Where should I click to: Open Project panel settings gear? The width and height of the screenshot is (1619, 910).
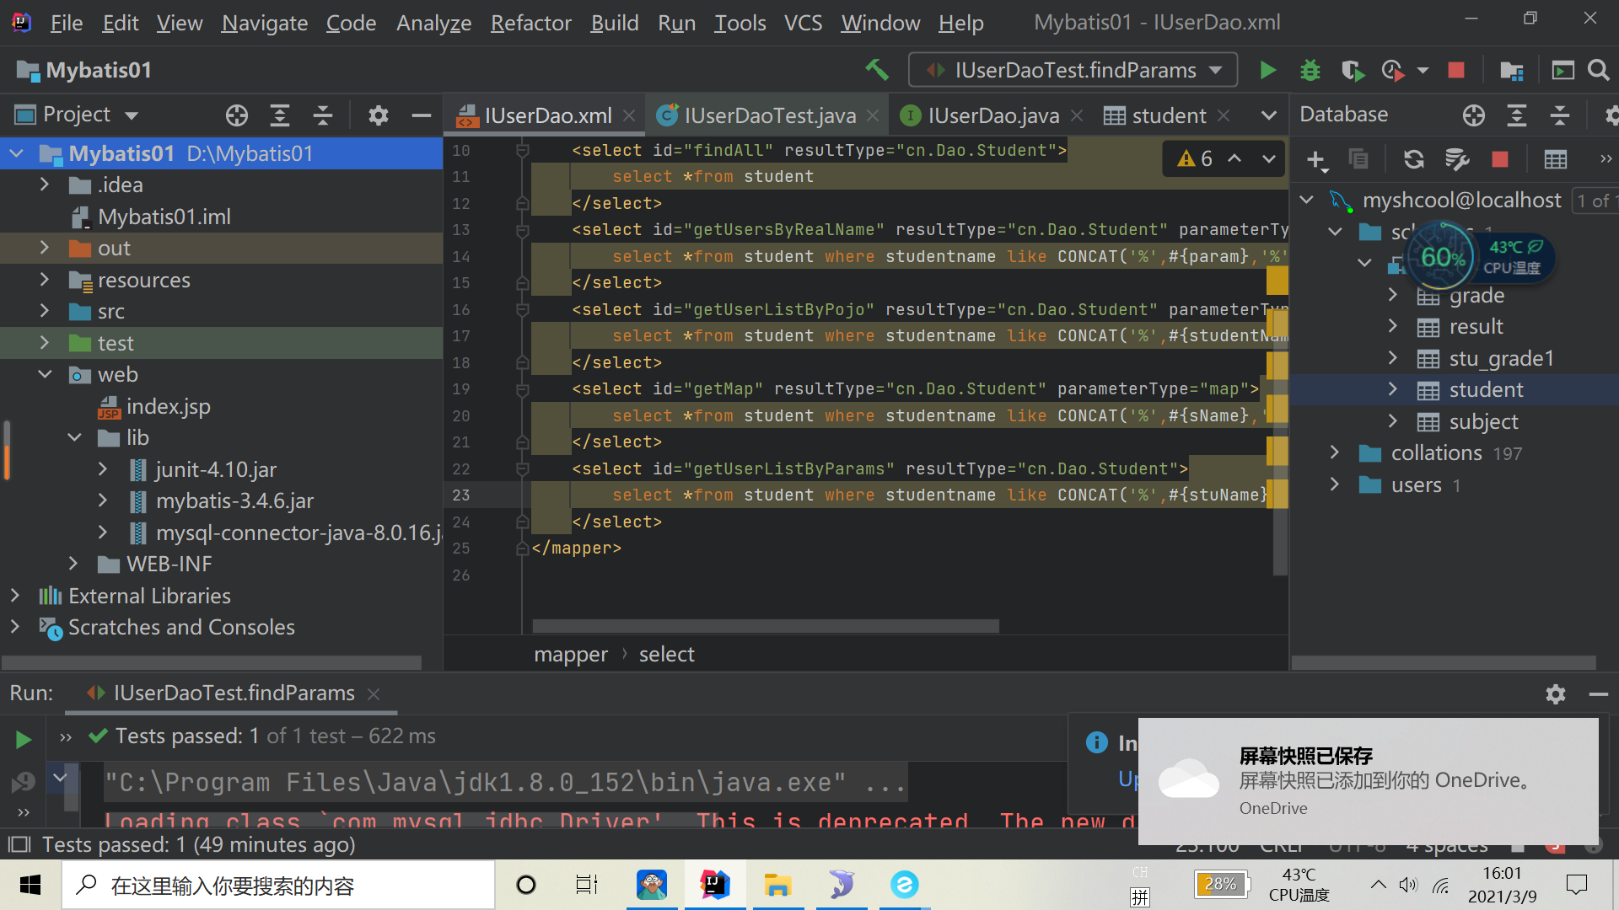point(378,115)
